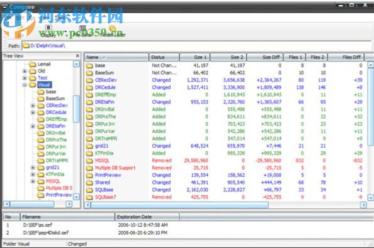
Task: Click the DRProThe folder icon in list
Action: point(89,117)
